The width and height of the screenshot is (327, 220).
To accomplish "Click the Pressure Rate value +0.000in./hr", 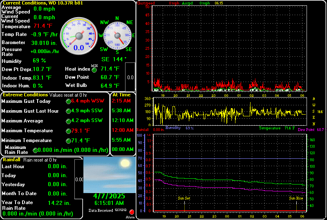I will 45,51.
